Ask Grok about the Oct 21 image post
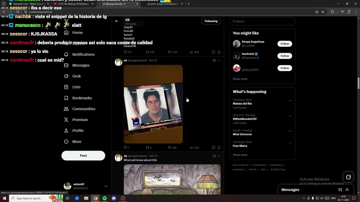Screen dimensions: 360x202 pyautogui.click(x=214, y=61)
